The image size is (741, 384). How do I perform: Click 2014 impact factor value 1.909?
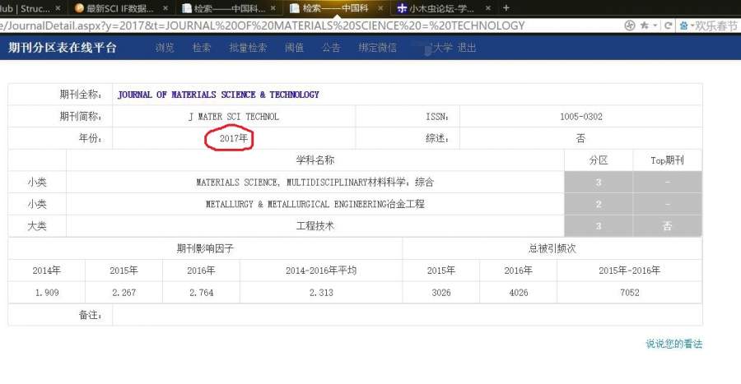47,293
